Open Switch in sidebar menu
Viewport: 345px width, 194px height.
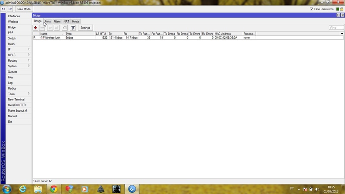click(x=19, y=38)
